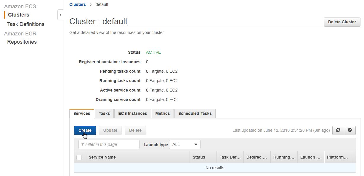
Task: Sort by the Running... column header
Action: (284, 157)
